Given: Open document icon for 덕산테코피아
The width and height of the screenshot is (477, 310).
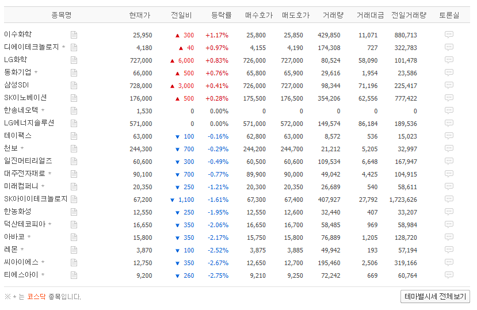Looking at the screenshot, I should point(74,225).
